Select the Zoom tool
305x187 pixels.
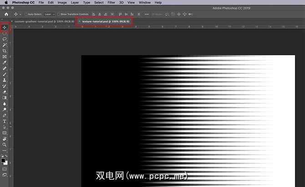point(5,145)
